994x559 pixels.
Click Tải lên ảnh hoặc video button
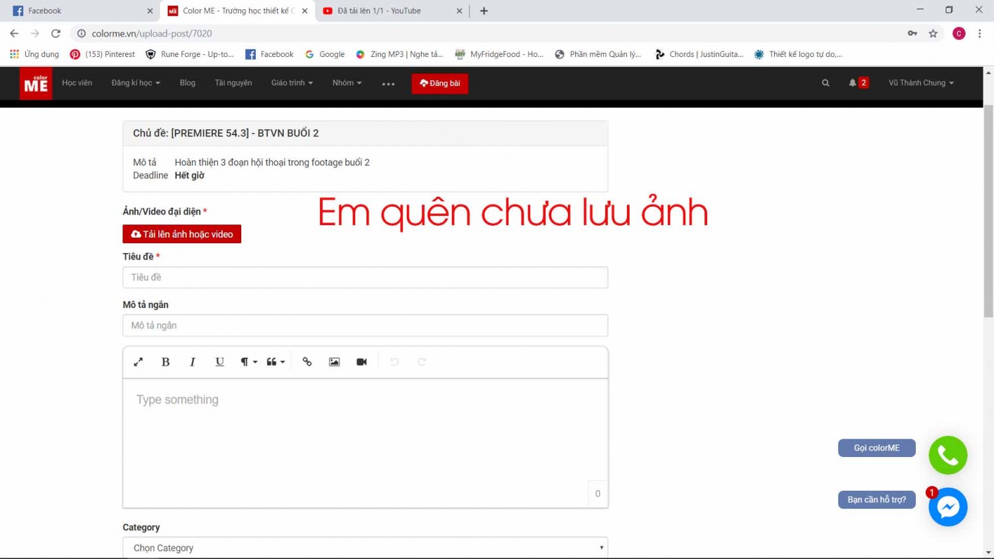coord(182,234)
